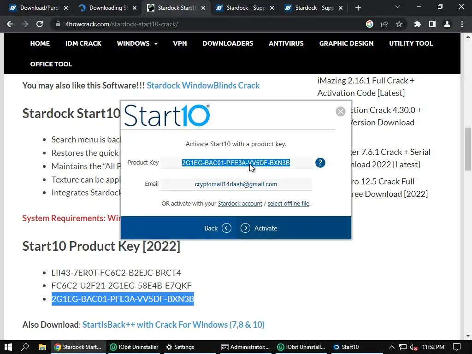Switch to the last Stardock - Supp tab

(x=313, y=8)
